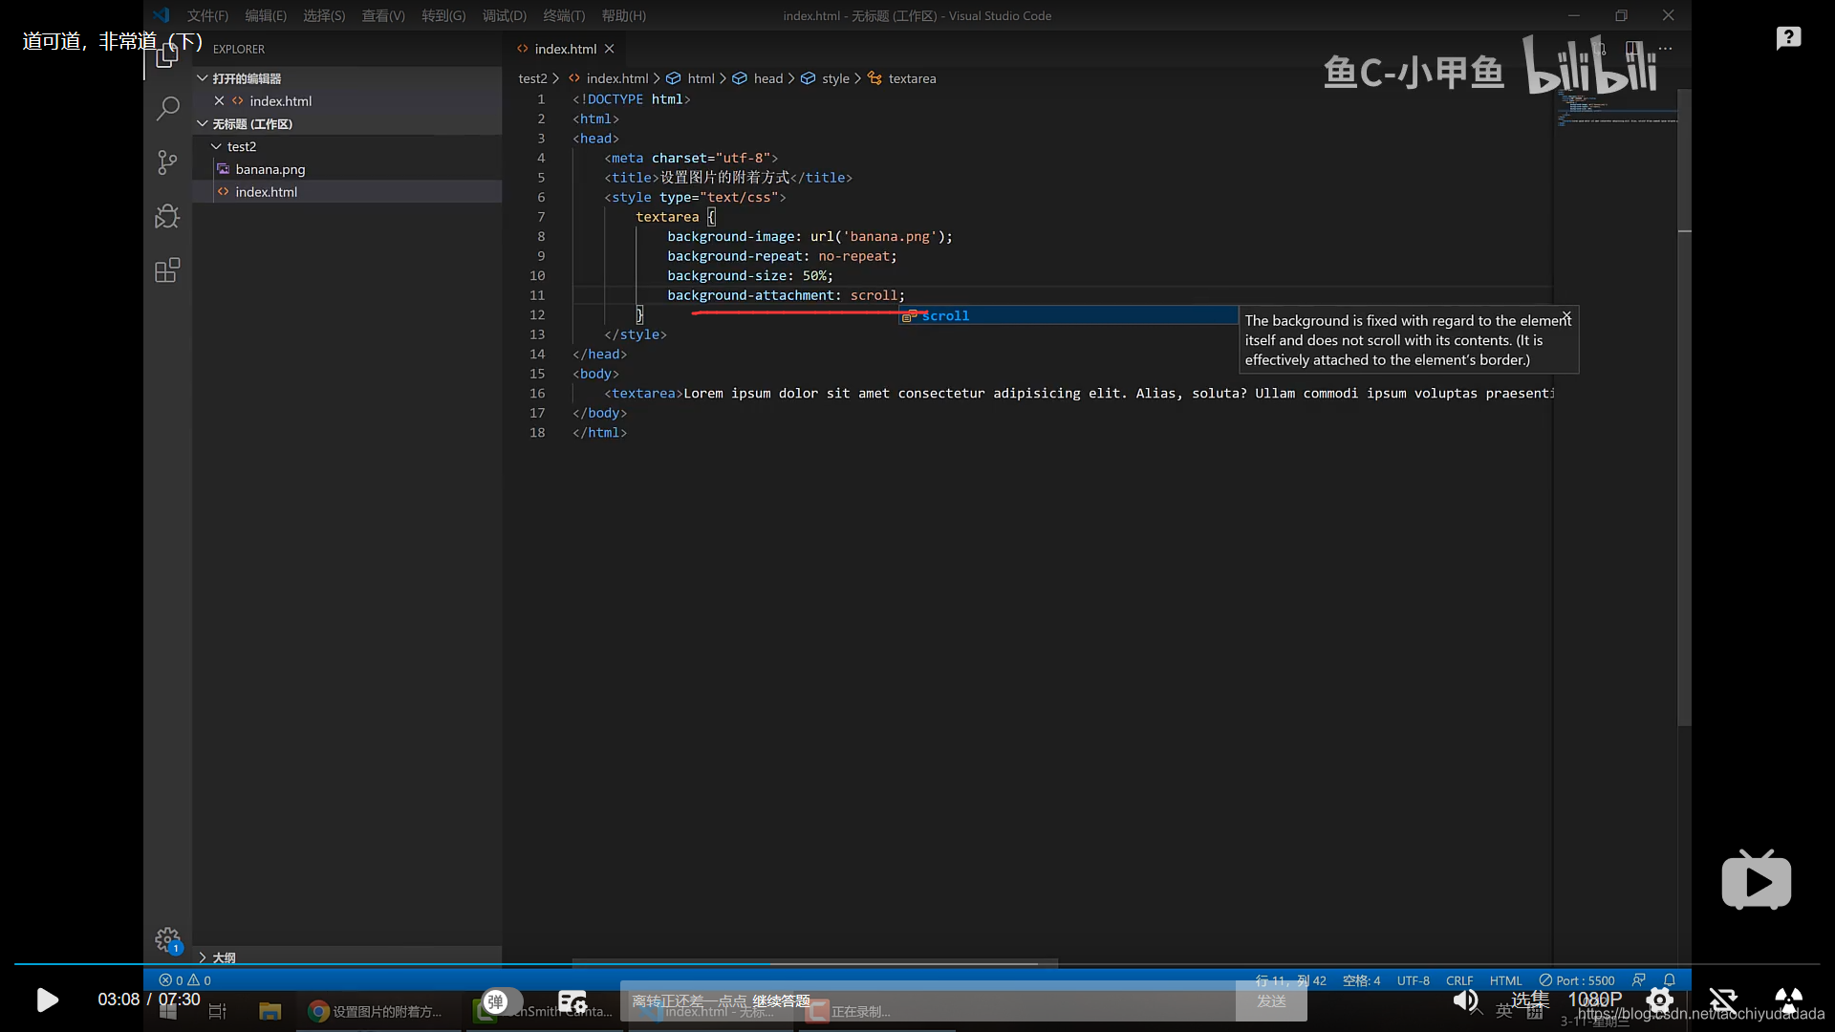Image resolution: width=1835 pixels, height=1032 pixels.
Task: Select 1080P video quality option
Action: [1594, 1000]
